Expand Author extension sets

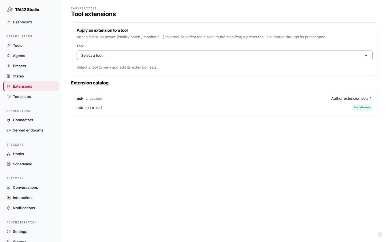point(351,99)
